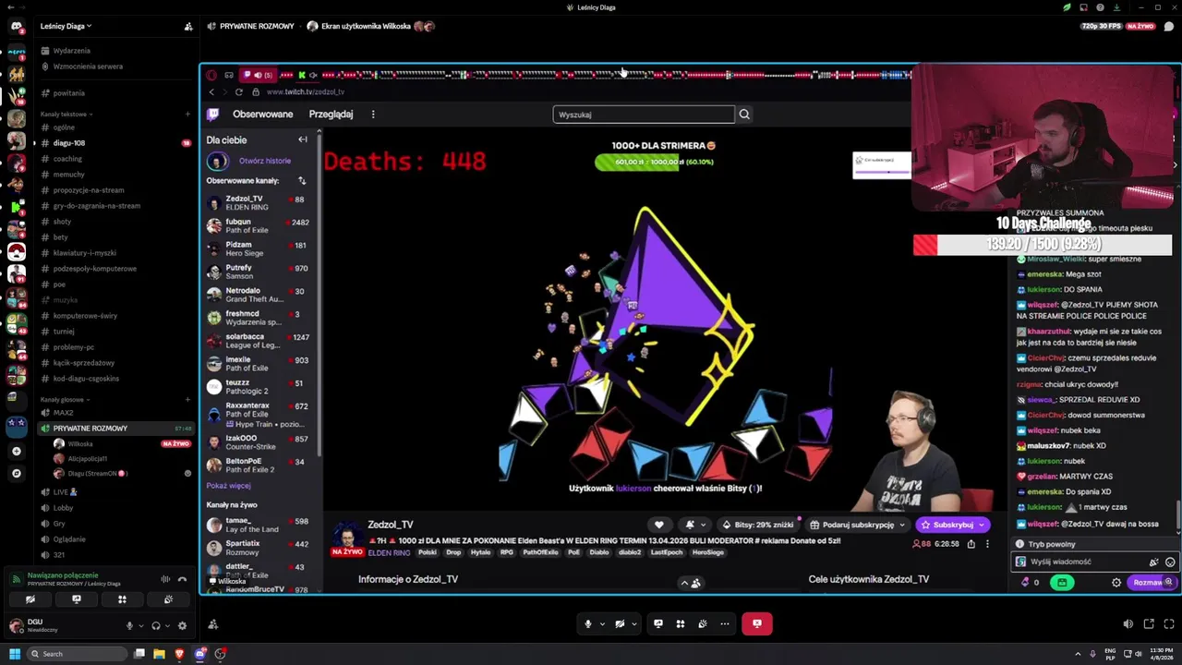Invite people icon below the stream
Viewport: 1182px width, 665px height.
(212, 624)
